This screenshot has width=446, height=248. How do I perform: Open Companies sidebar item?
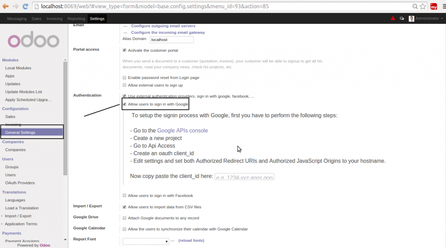click(x=15, y=150)
